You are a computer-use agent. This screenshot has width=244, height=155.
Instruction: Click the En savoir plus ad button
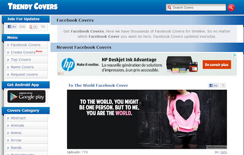217,65
